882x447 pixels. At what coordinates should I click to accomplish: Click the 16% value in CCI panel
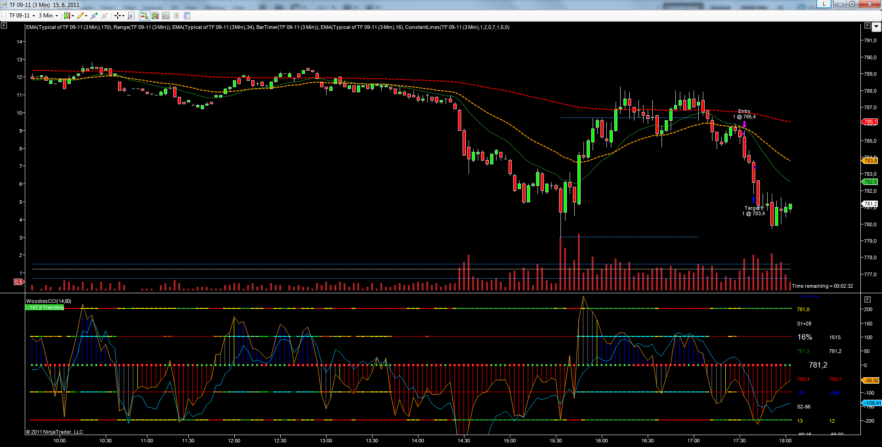point(804,337)
